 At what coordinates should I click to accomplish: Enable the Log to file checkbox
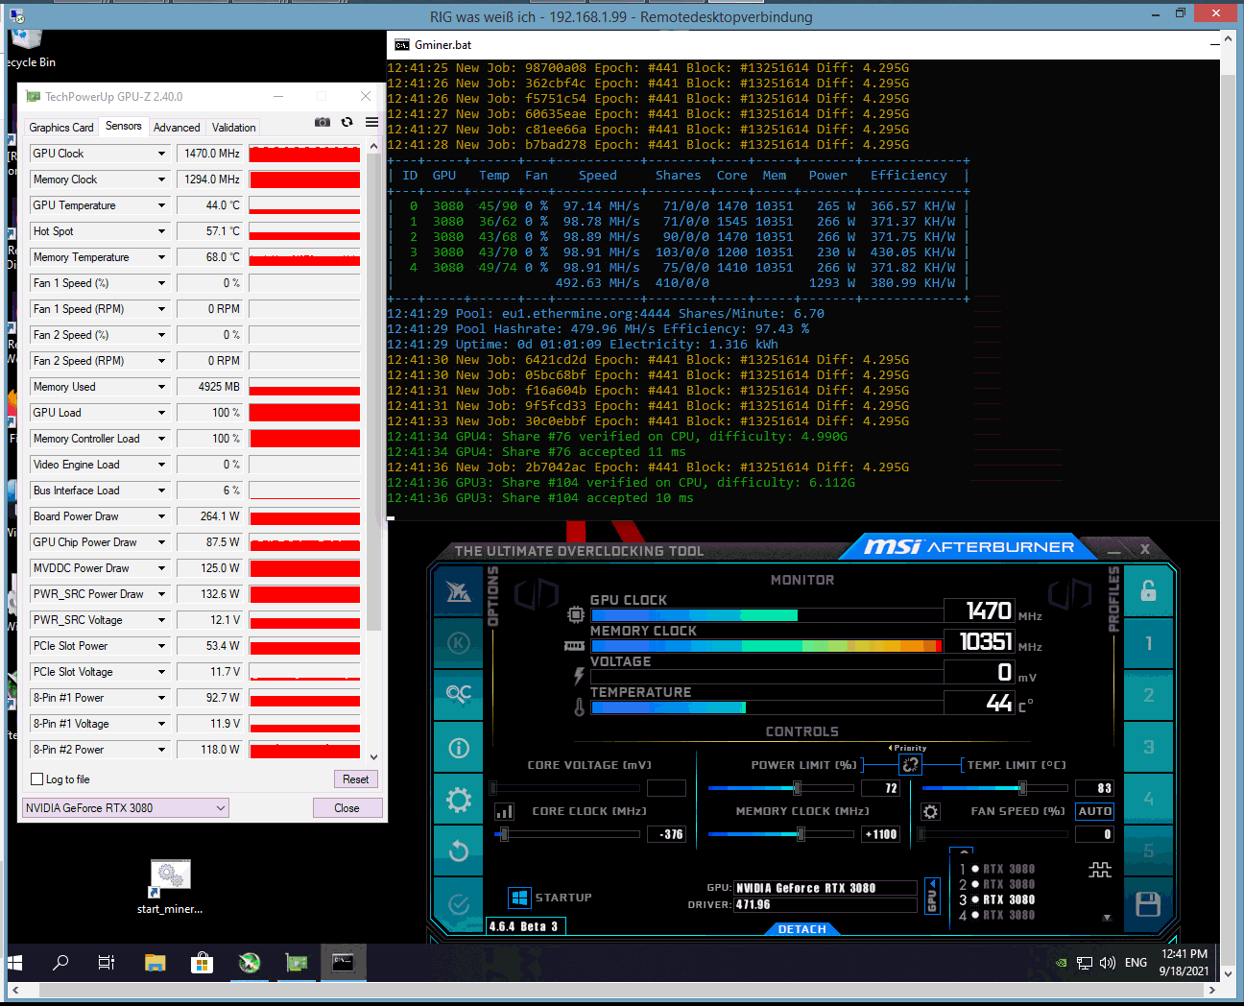tap(37, 779)
